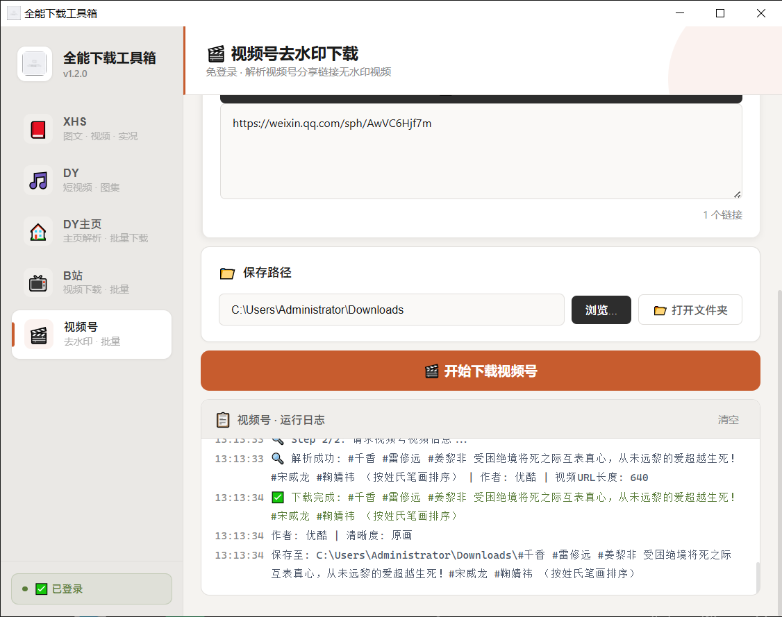Open the XHS red book icon

(38, 129)
